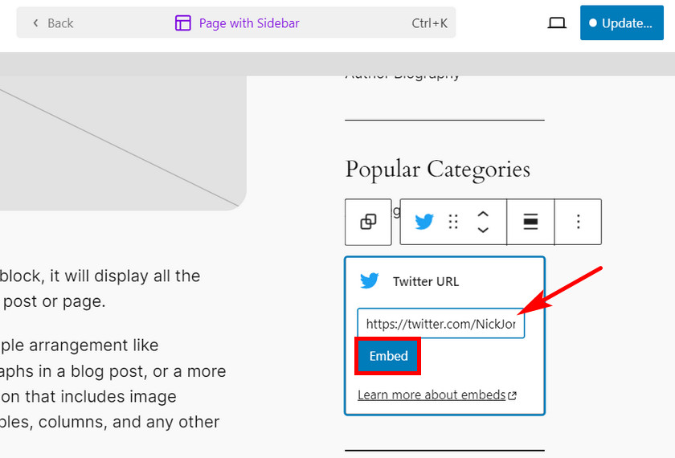Click the Twitter block type icon in the toolbar

point(423,222)
